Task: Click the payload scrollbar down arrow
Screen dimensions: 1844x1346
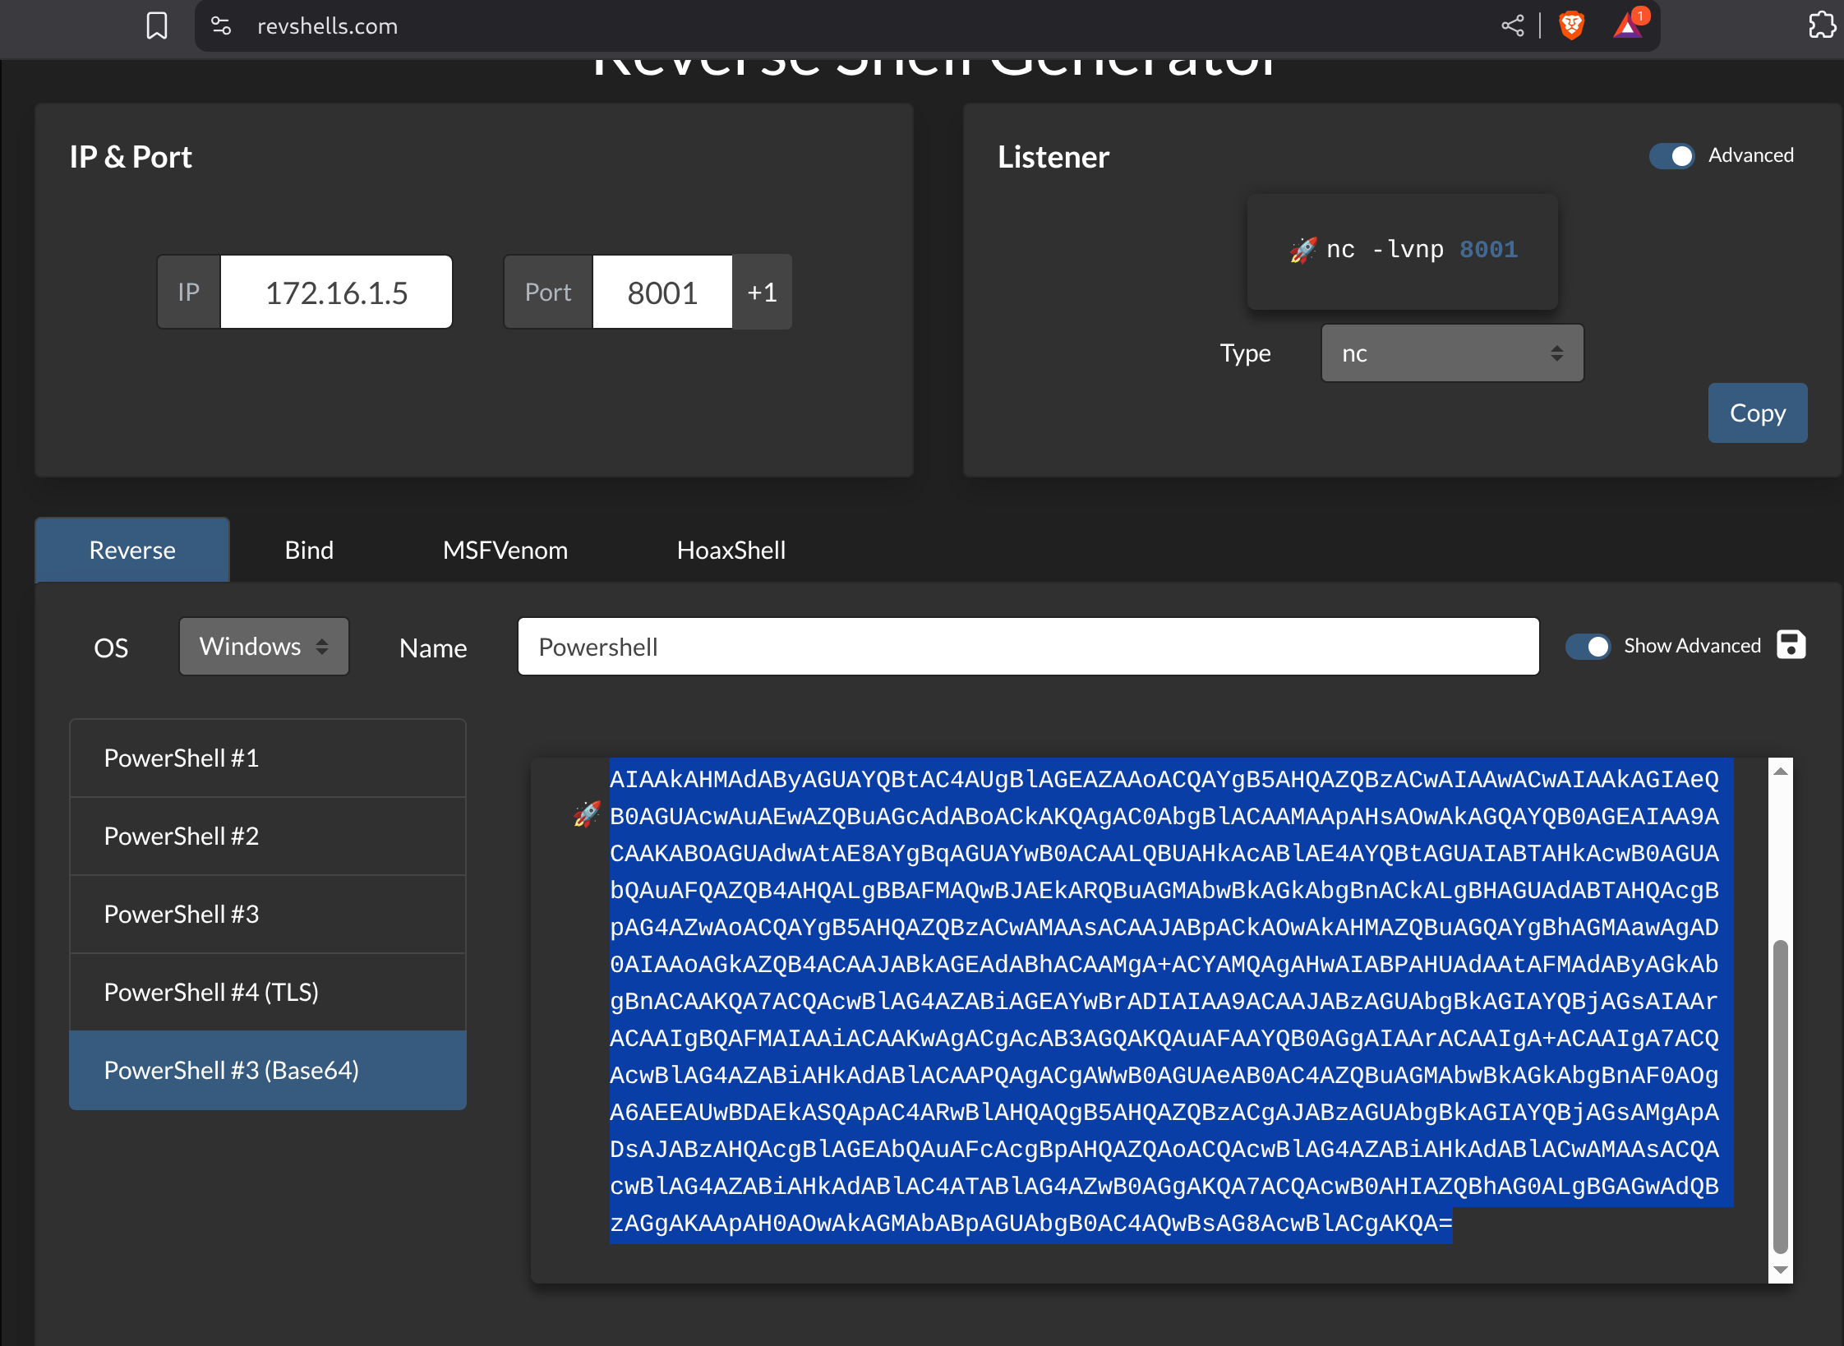Action: (x=1780, y=1270)
